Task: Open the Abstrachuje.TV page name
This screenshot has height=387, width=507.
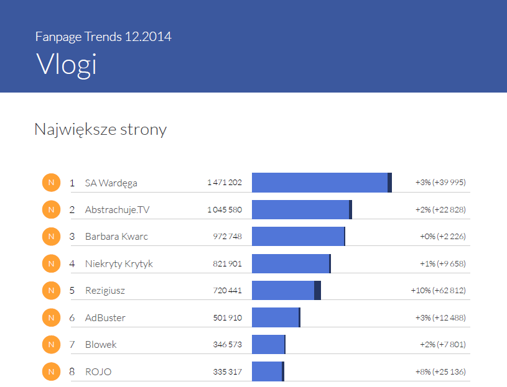Action: tap(117, 210)
